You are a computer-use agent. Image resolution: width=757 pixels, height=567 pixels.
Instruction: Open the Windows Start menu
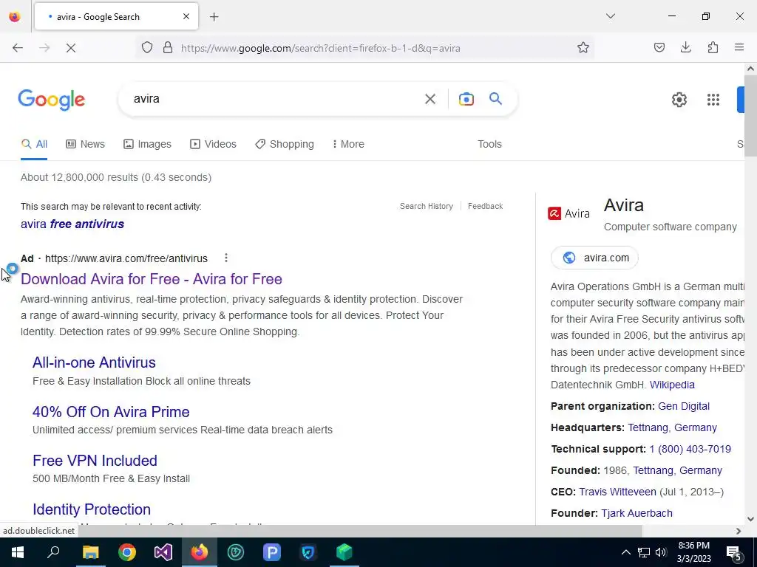[x=18, y=552]
